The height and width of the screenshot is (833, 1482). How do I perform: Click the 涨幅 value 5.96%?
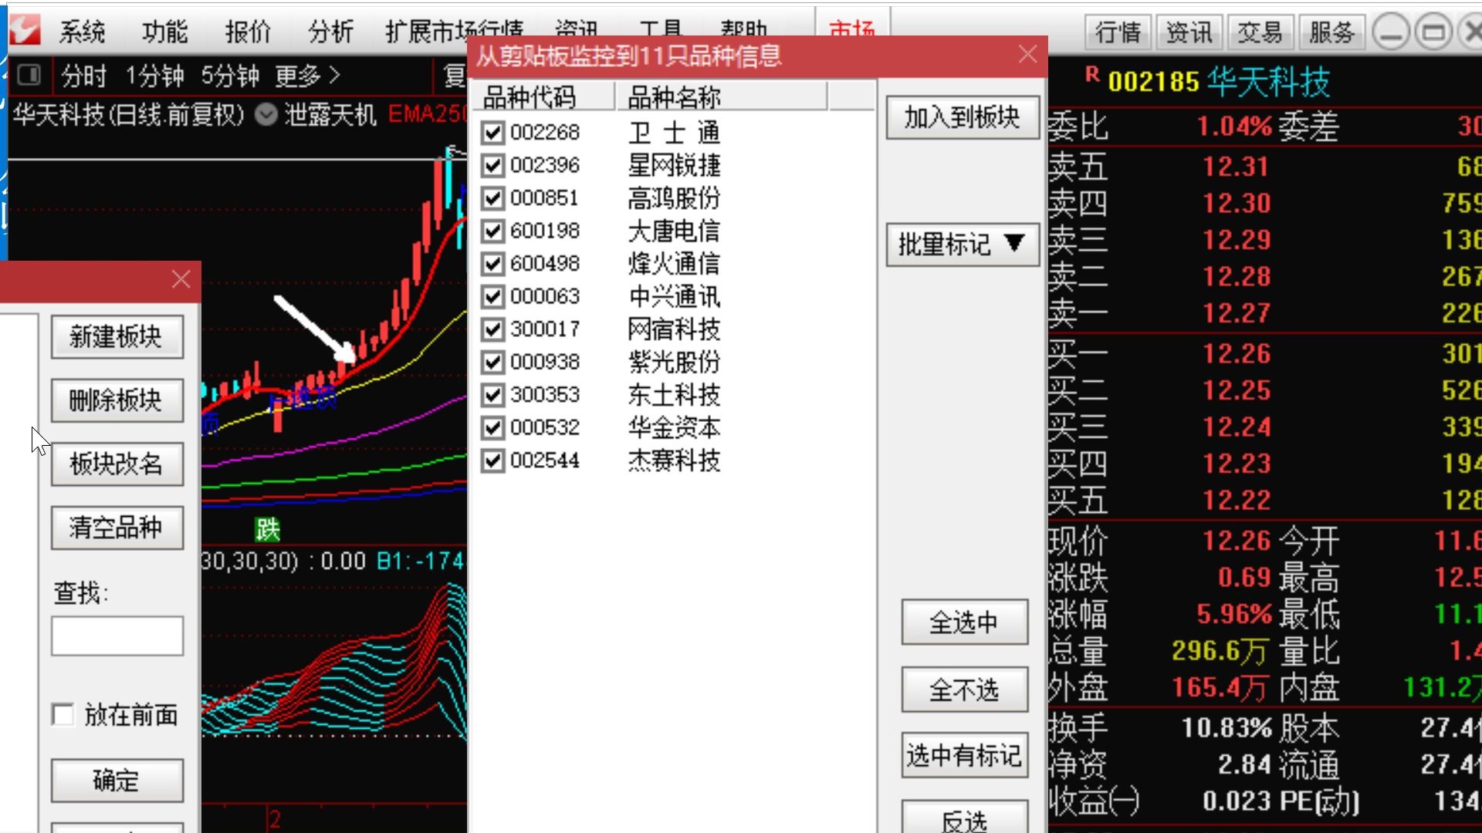[1233, 614]
